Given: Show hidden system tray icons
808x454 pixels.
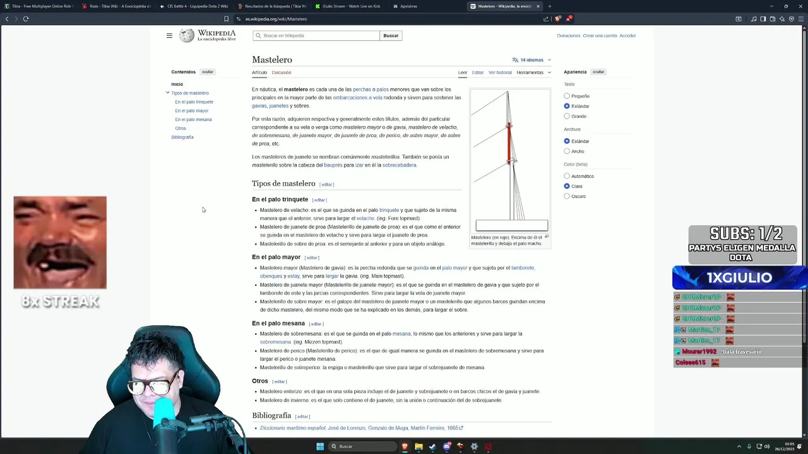Looking at the screenshot, I should click(739, 446).
